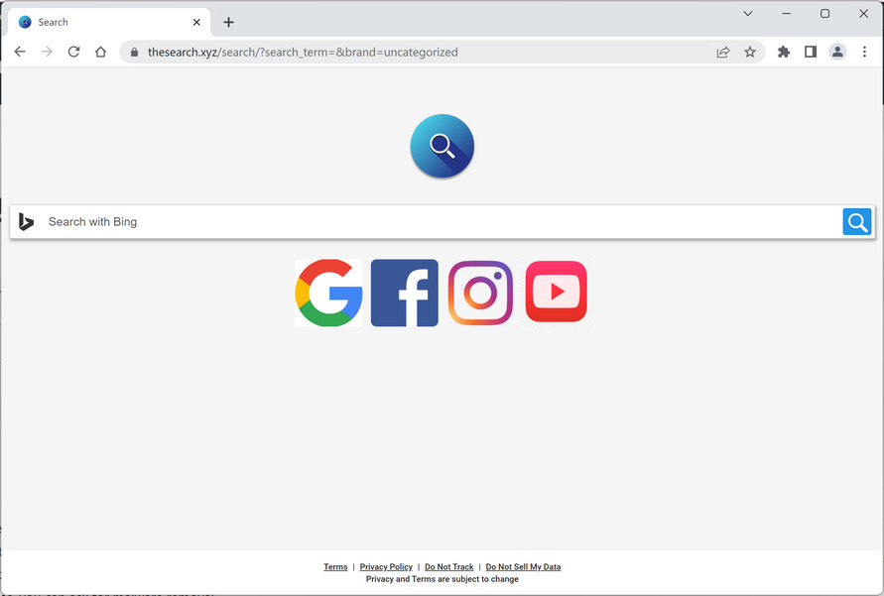The width and height of the screenshot is (884, 596).
Task: Toggle the browser side panel
Action: [x=811, y=52]
